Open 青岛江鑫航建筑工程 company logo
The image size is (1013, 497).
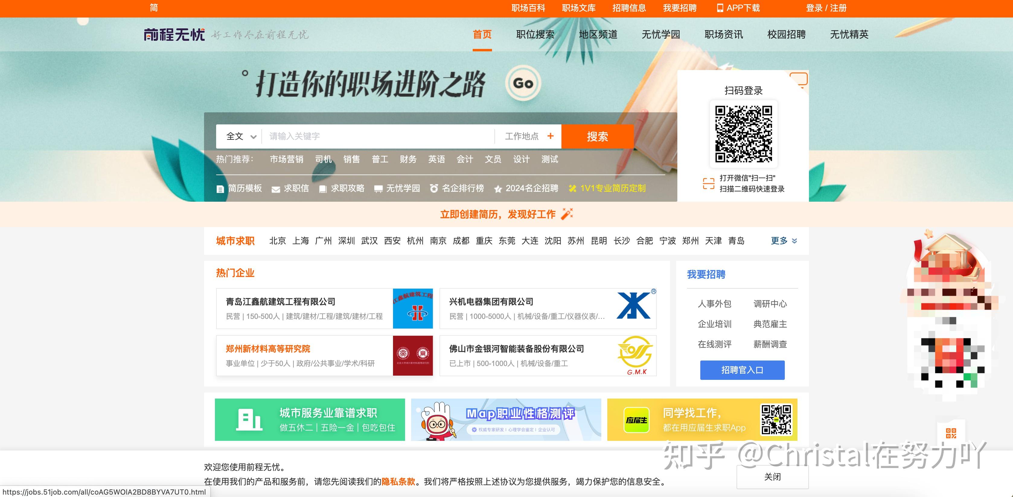click(x=413, y=309)
